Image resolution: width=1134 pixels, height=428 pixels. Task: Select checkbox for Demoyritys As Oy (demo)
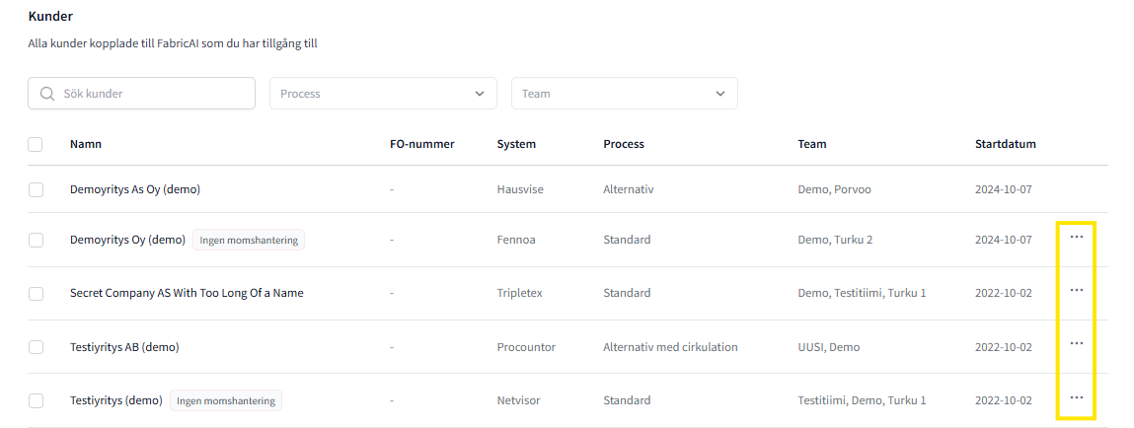pyautogui.click(x=37, y=189)
